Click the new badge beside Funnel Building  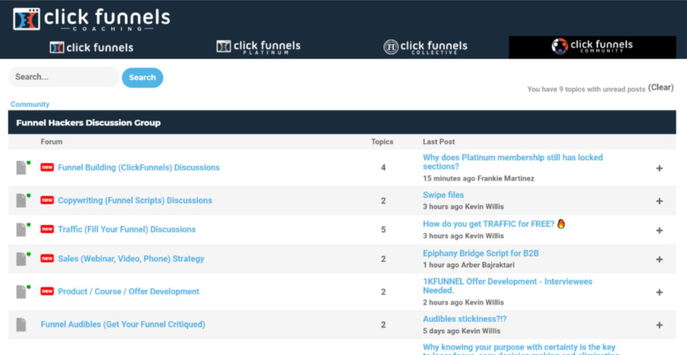point(48,167)
